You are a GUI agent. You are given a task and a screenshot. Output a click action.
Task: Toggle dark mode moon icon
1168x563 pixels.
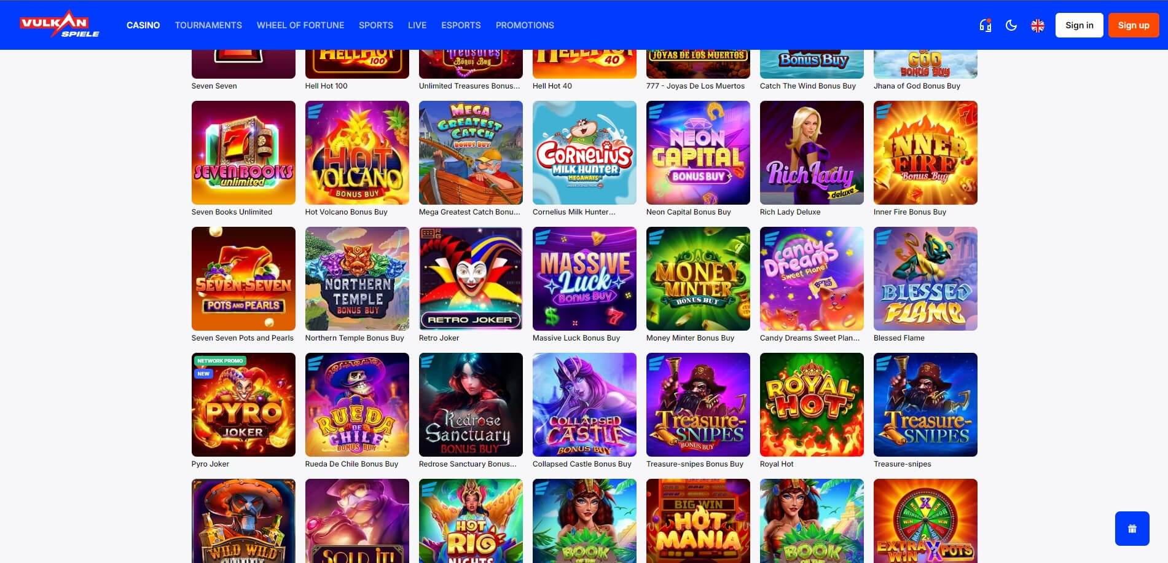pyautogui.click(x=1011, y=25)
